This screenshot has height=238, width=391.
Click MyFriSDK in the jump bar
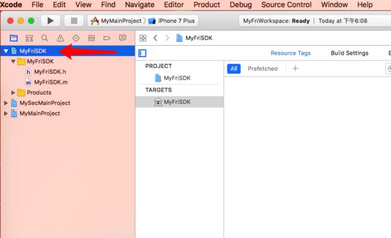click(x=199, y=38)
